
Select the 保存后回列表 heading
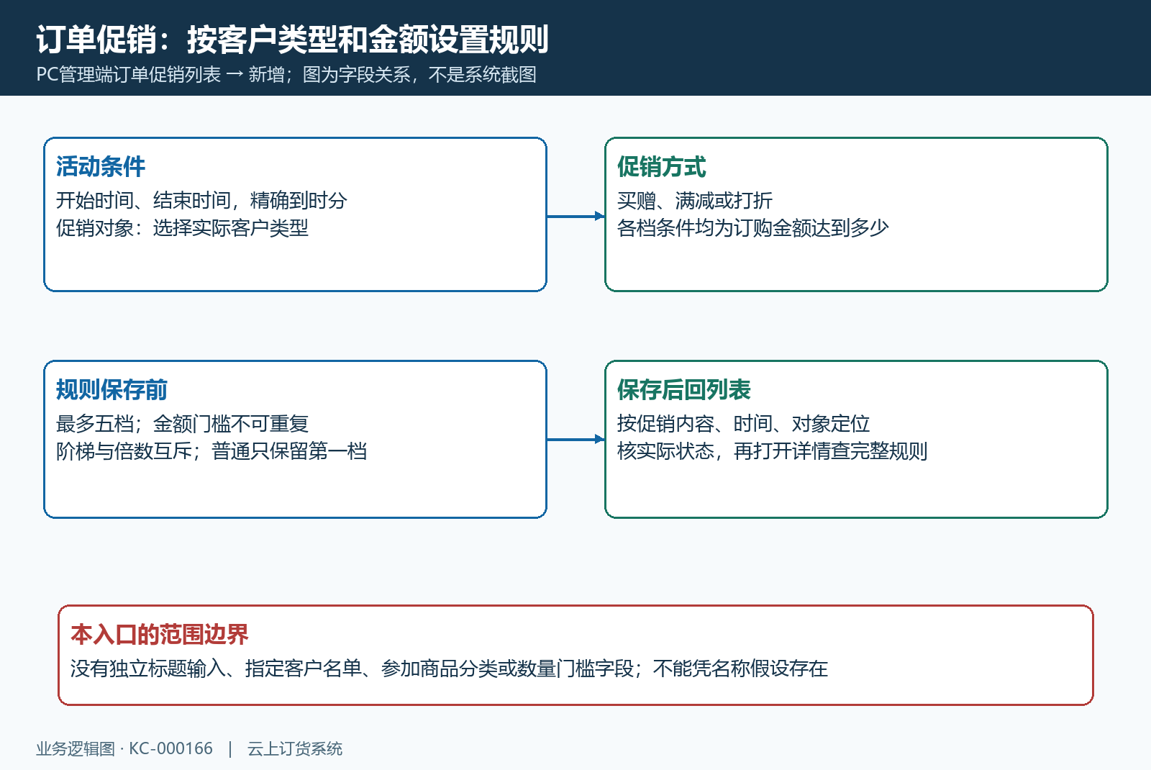[684, 390]
